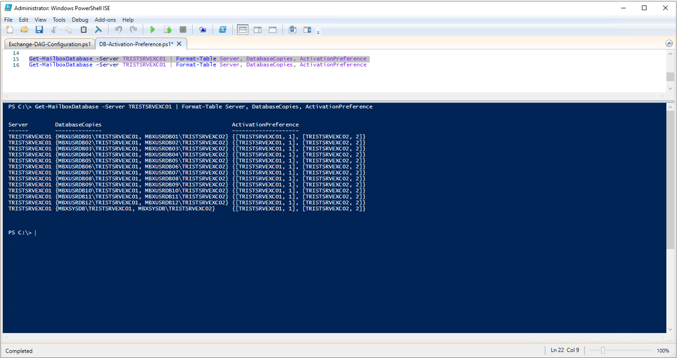The width and height of the screenshot is (677, 358).
Task: Close the DB-Activation-Preference.ps1 tab
Action: click(x=179, y=43)
